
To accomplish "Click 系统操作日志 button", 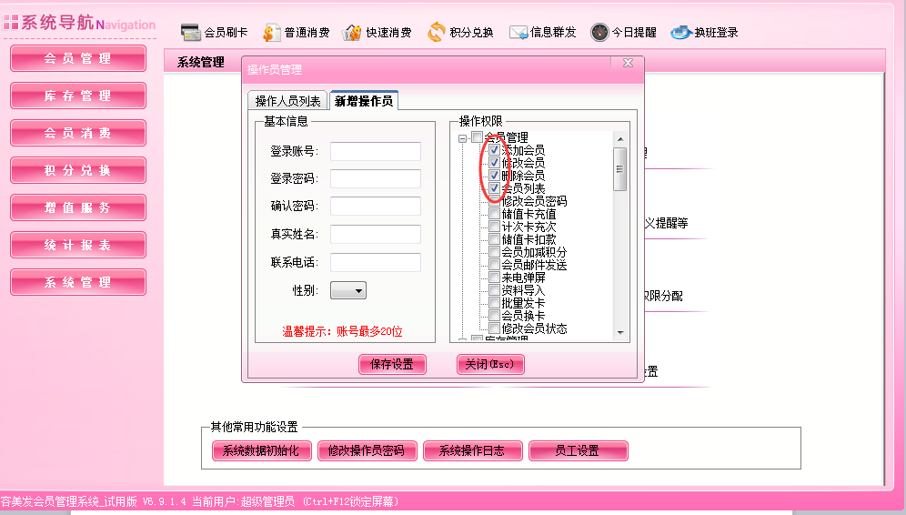I will [473, 450].
